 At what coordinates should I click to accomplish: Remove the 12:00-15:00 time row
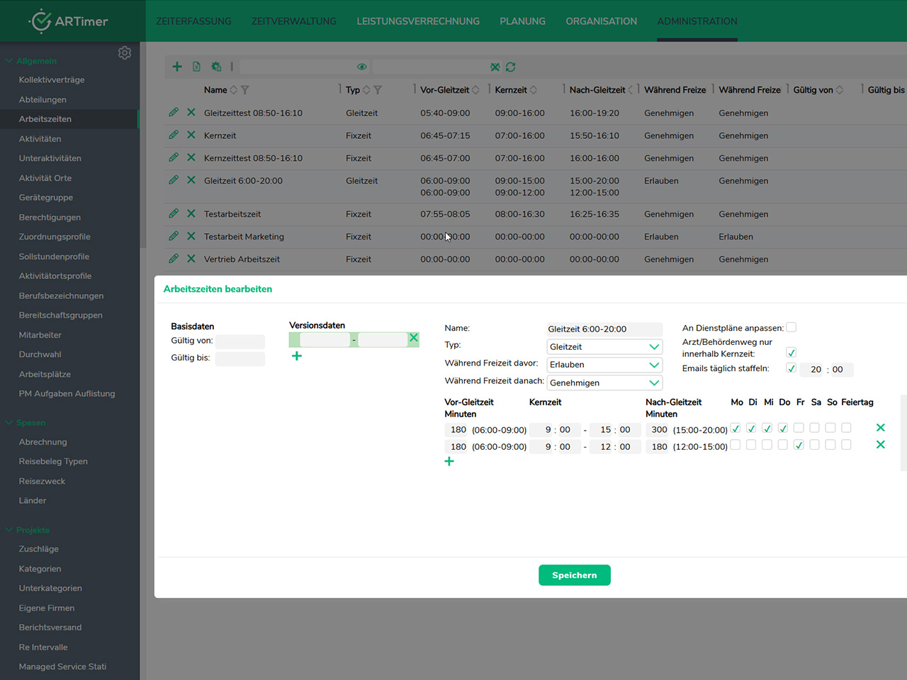(880, 445)
